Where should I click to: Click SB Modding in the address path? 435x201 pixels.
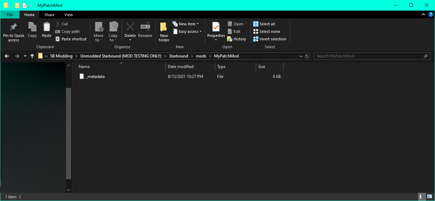[61, 56]
